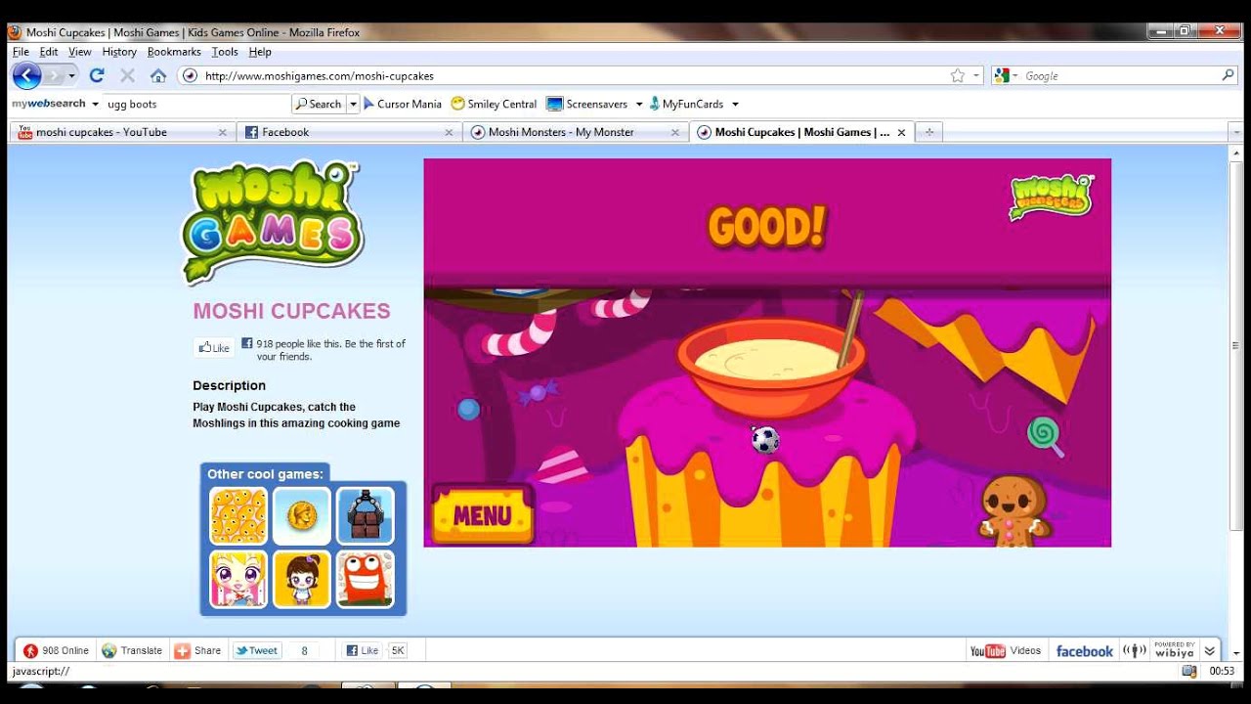Go to the home page icon

[x=158, y=75]
